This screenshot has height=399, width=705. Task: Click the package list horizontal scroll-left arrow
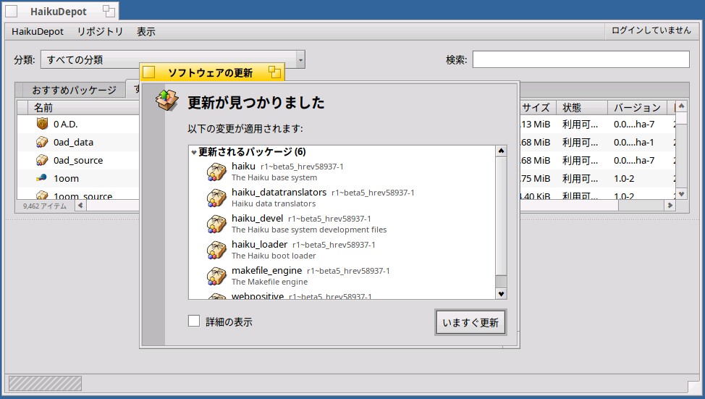click(80, 205)
